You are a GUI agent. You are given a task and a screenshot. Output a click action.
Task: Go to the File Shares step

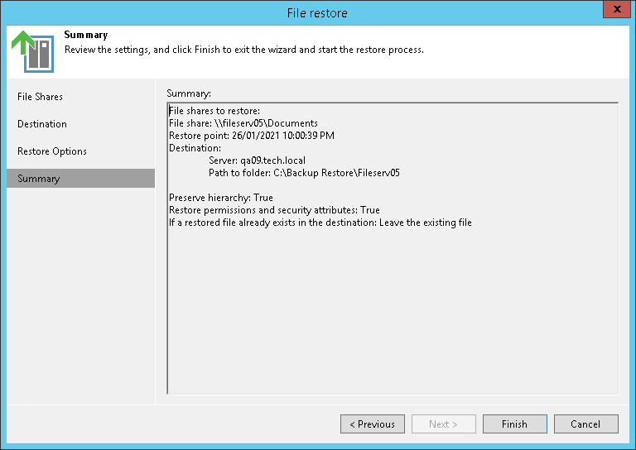[x=40, y=97]
